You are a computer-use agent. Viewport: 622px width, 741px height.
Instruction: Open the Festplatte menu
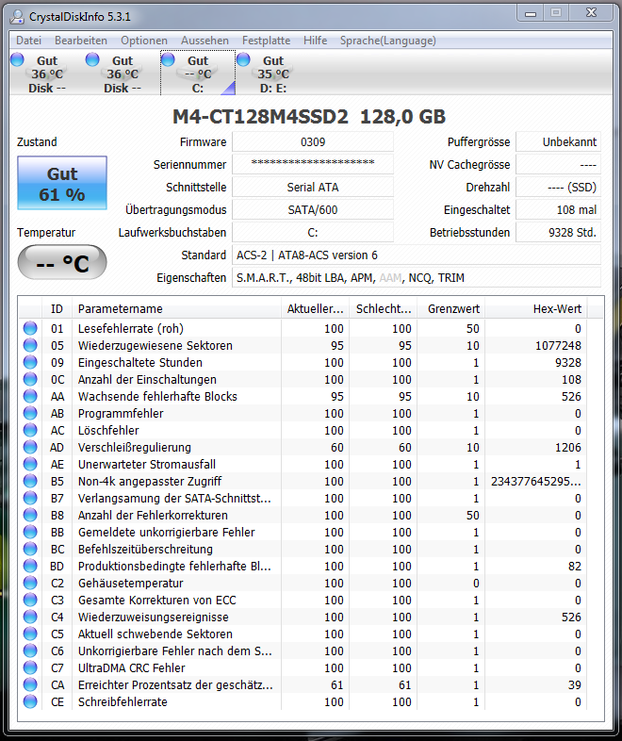click(x=266, y=41)
